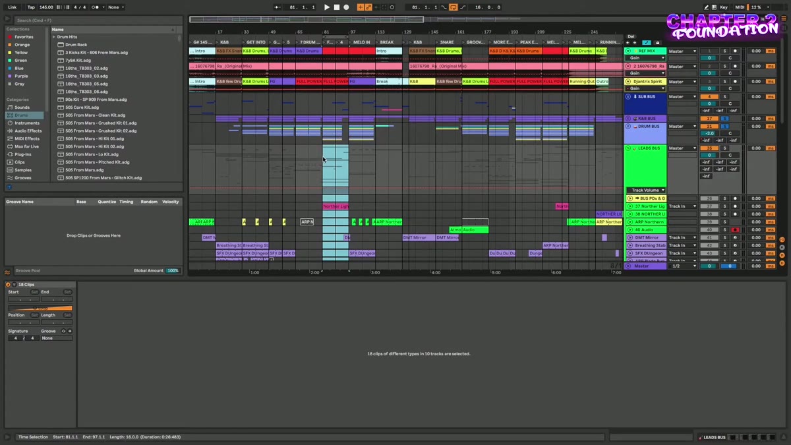Unsolo the K&B BUS track
The height and width of the screenshot is (445, 791).
(724, 119)
